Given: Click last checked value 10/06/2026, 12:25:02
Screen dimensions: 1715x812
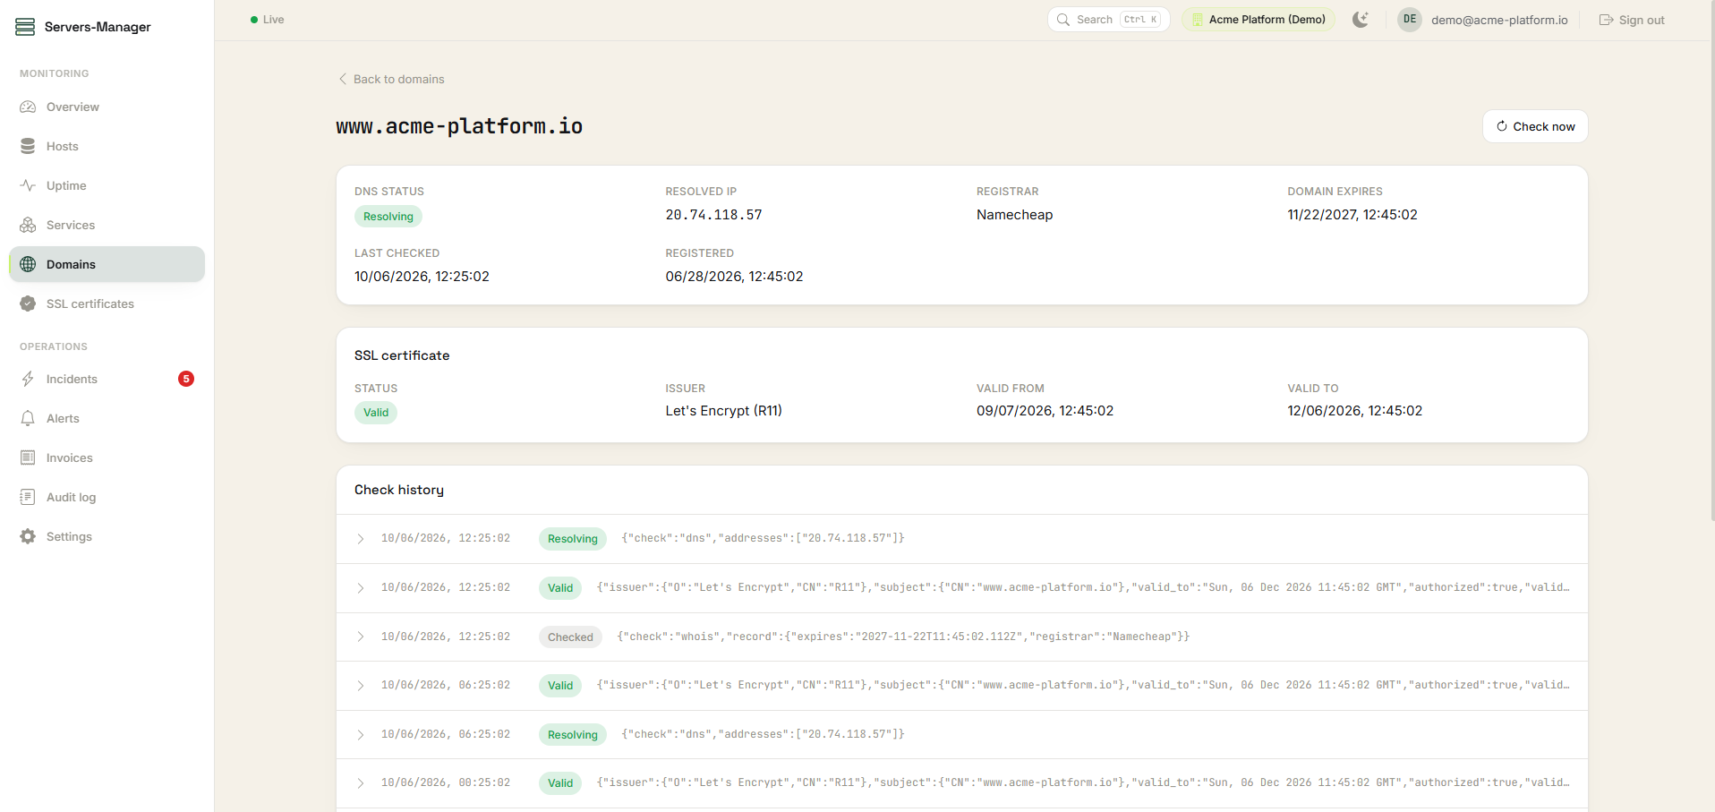Looking at the screenshot, I should click(422, 277).
